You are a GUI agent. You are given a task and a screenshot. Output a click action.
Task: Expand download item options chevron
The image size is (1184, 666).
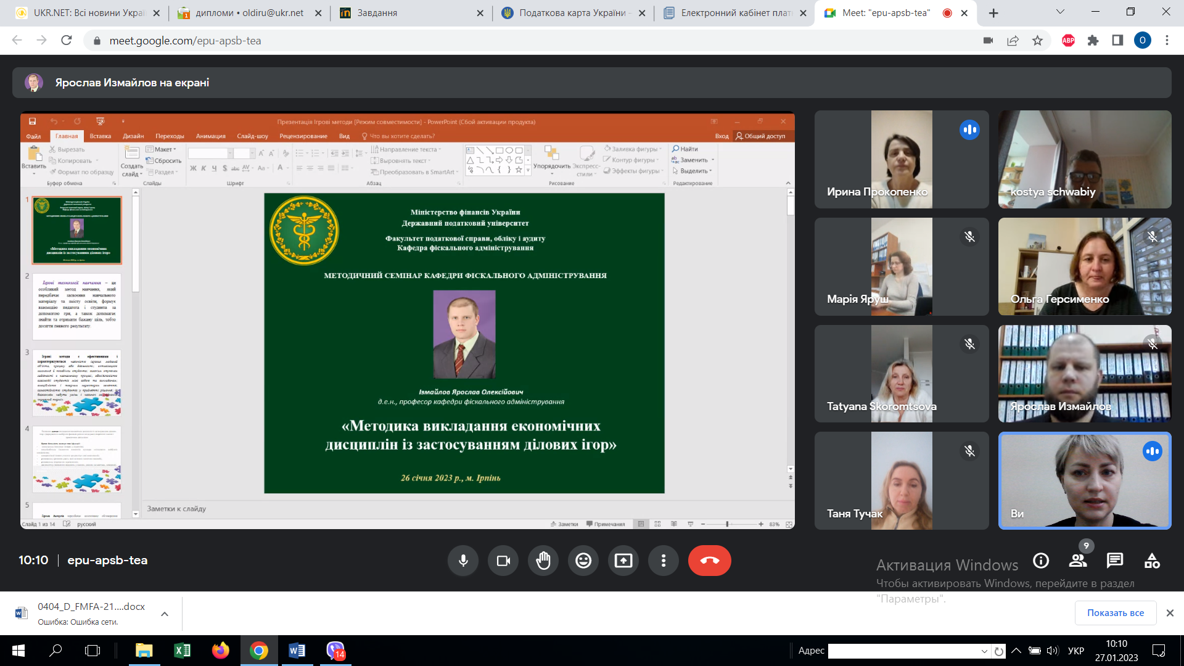[x=165, y=614]
